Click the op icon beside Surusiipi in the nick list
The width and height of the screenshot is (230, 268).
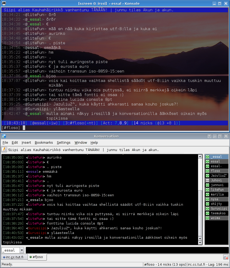(x=207, y=209)
